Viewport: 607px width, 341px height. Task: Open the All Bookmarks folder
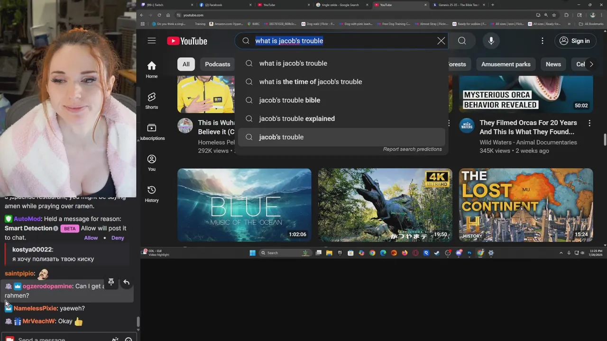click(591, 24)
